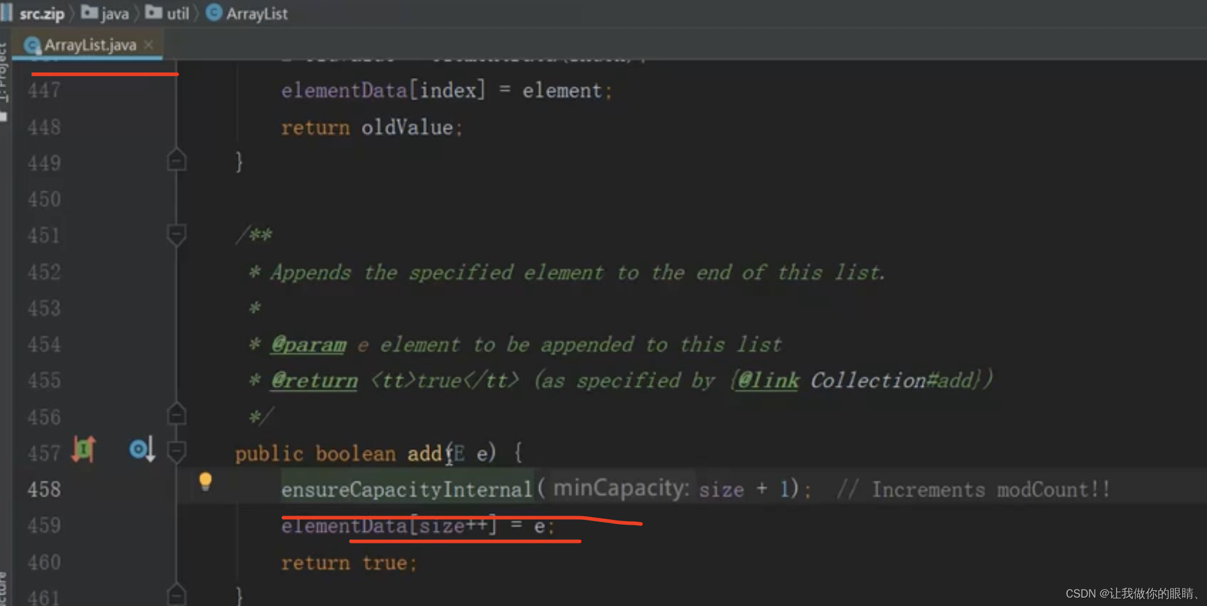This screenshot has width=1207, height=606.
Task: Collapse the fold marker on line 449
Action: click(x=177, y=161)
